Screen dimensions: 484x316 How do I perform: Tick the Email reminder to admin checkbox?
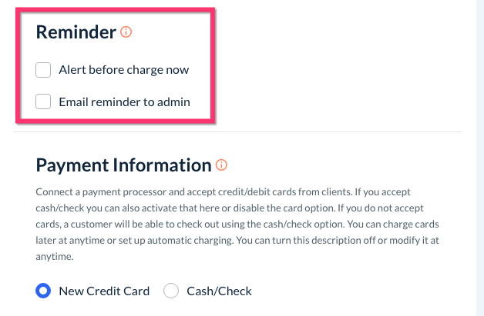44,101
